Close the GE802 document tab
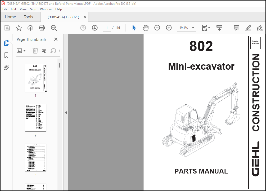Viewport: 266px width, 191px height. pyautogui.click(x=85, y=17)
